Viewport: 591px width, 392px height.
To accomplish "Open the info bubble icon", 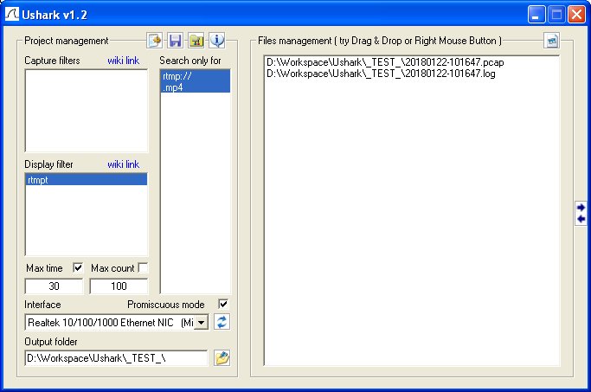I will pos(216,41).
